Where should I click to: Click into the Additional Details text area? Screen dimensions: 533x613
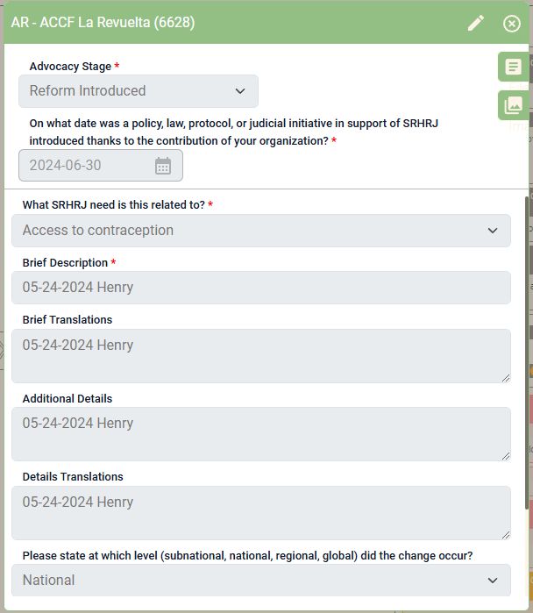(x=261, y=434)
